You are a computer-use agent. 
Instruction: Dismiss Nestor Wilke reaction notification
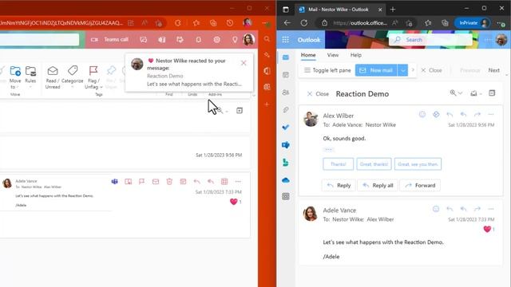click(244, 63)
